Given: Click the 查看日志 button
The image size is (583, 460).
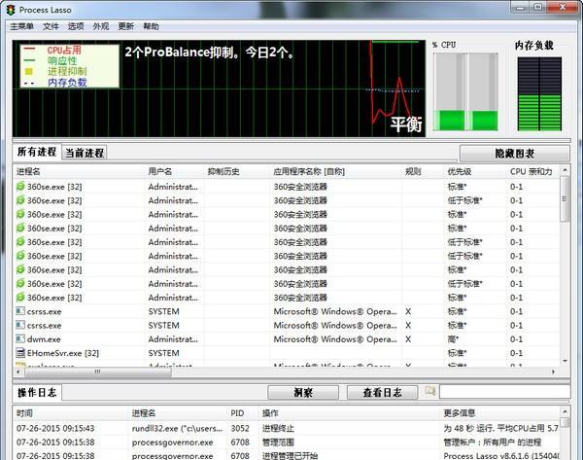Looking at the screenshot, I should coord(382,392).
